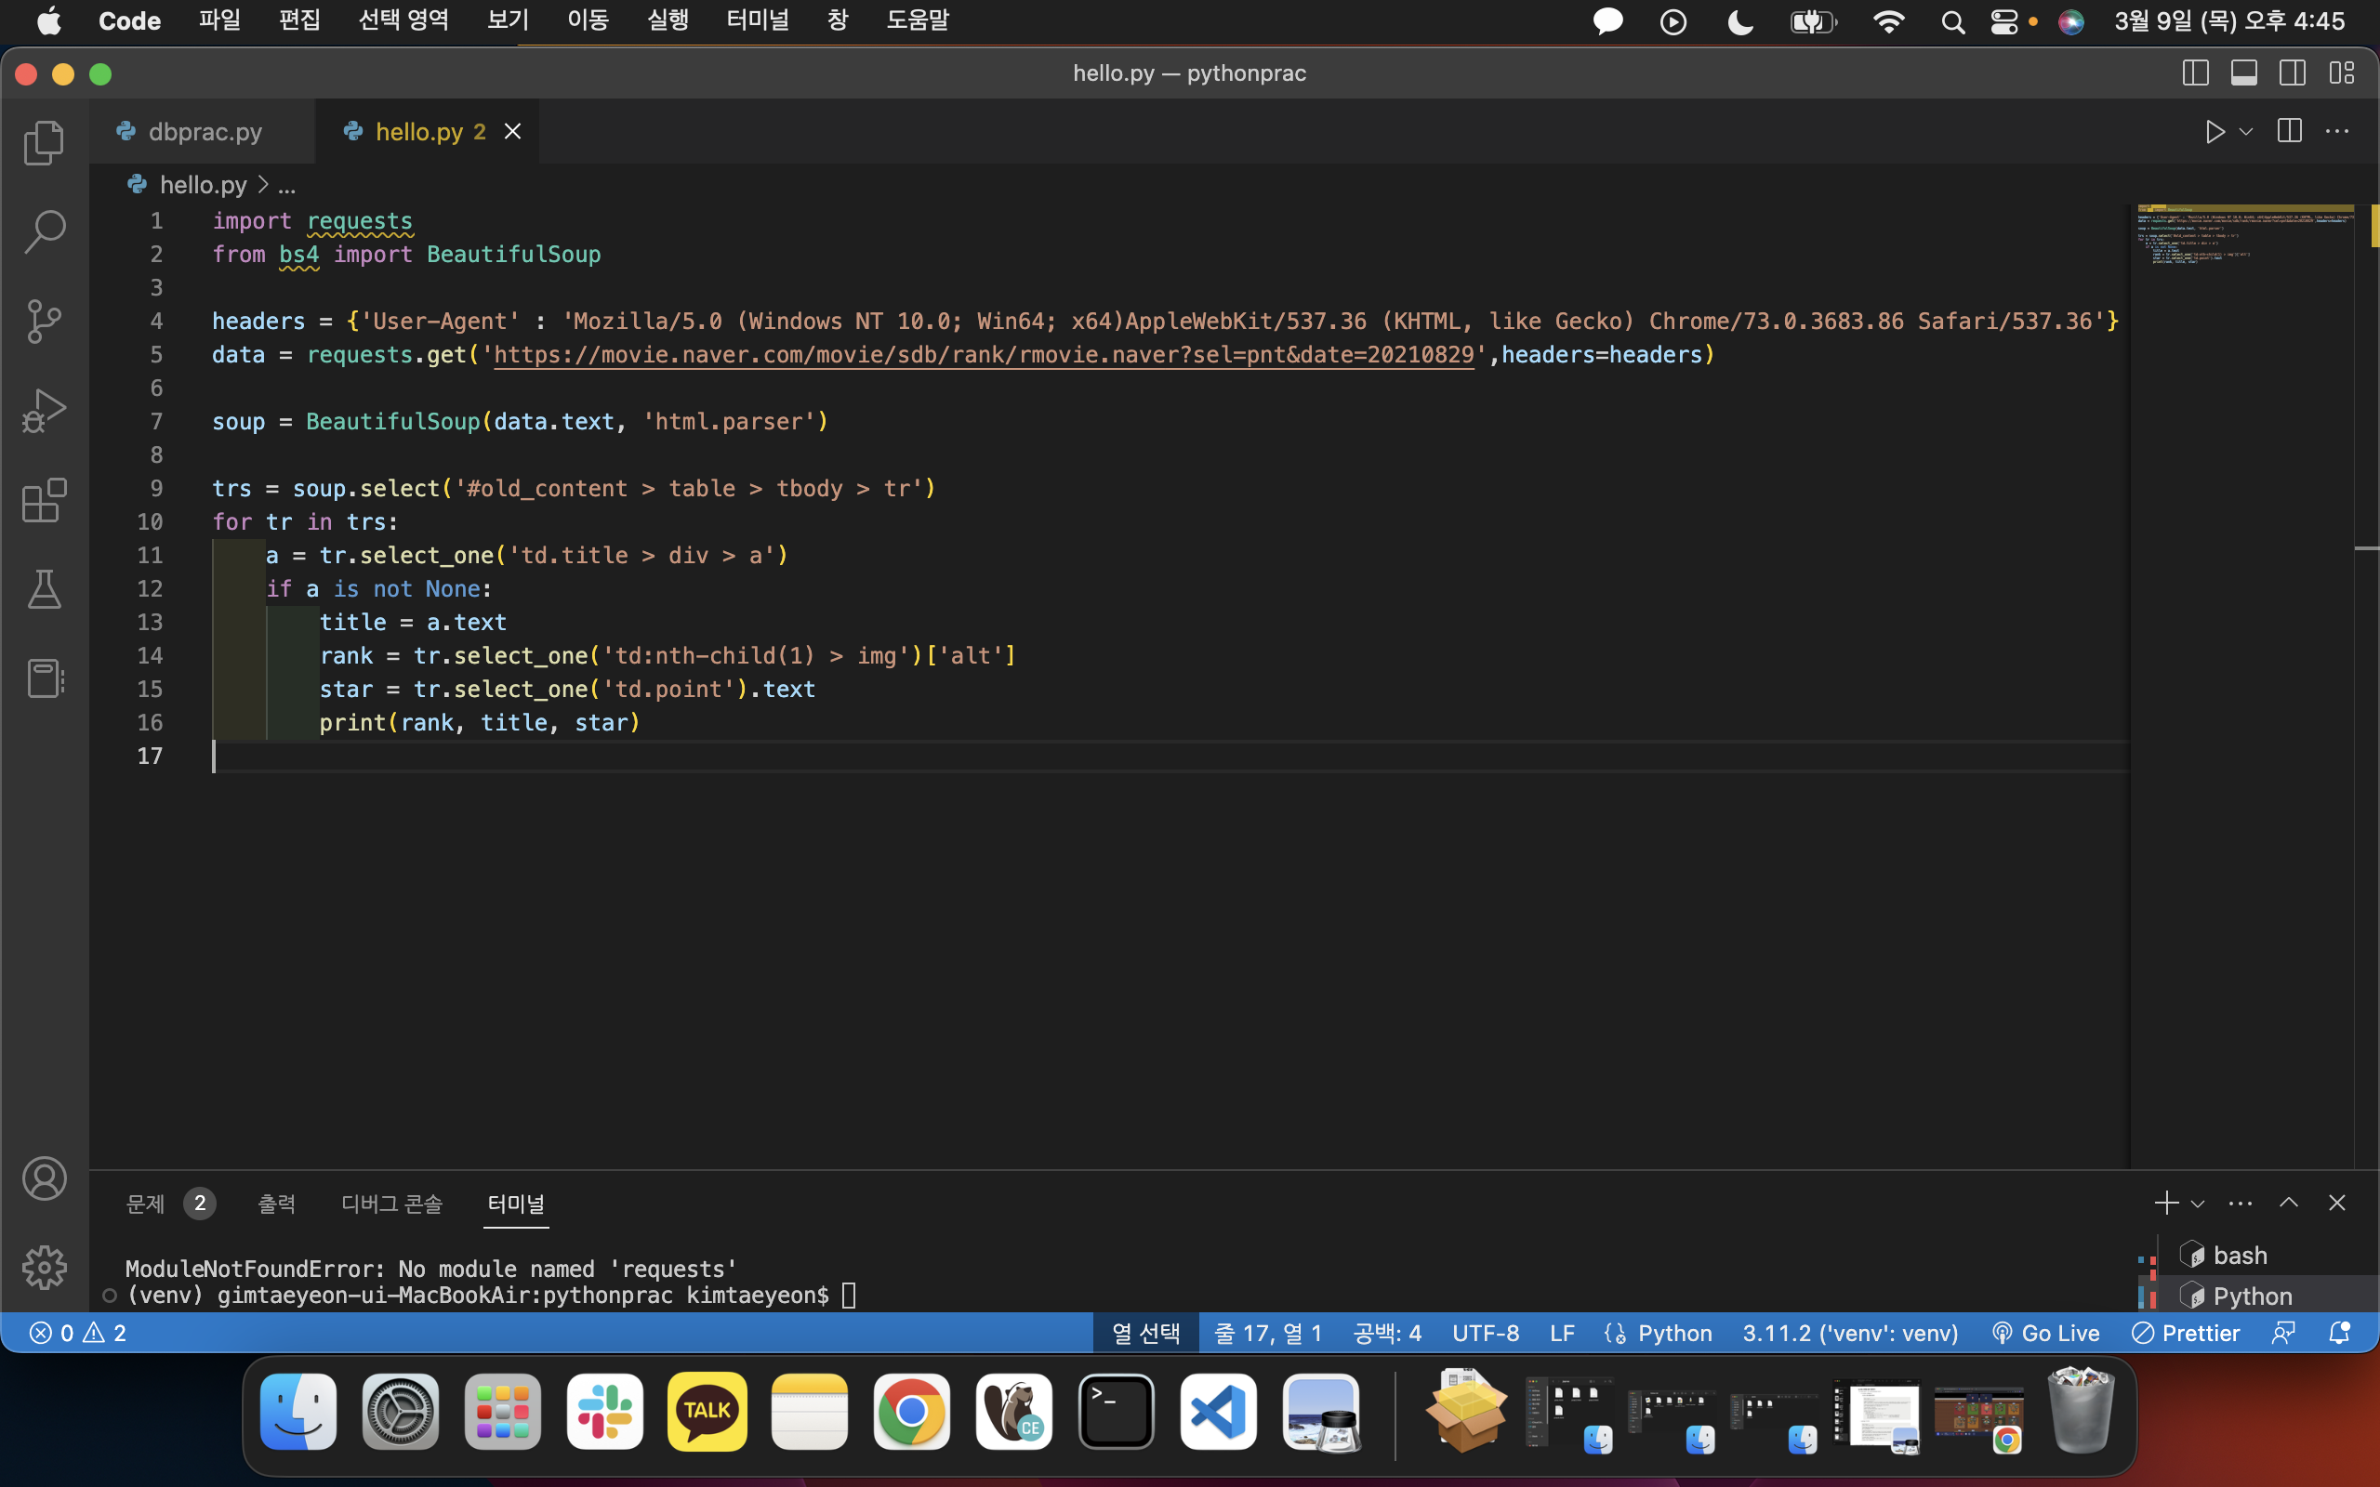Image resolution: width=2380 pixels, height=1487 pixels.
Task: Open the 터미널 menu in menu bar
Action: (758, 20)
